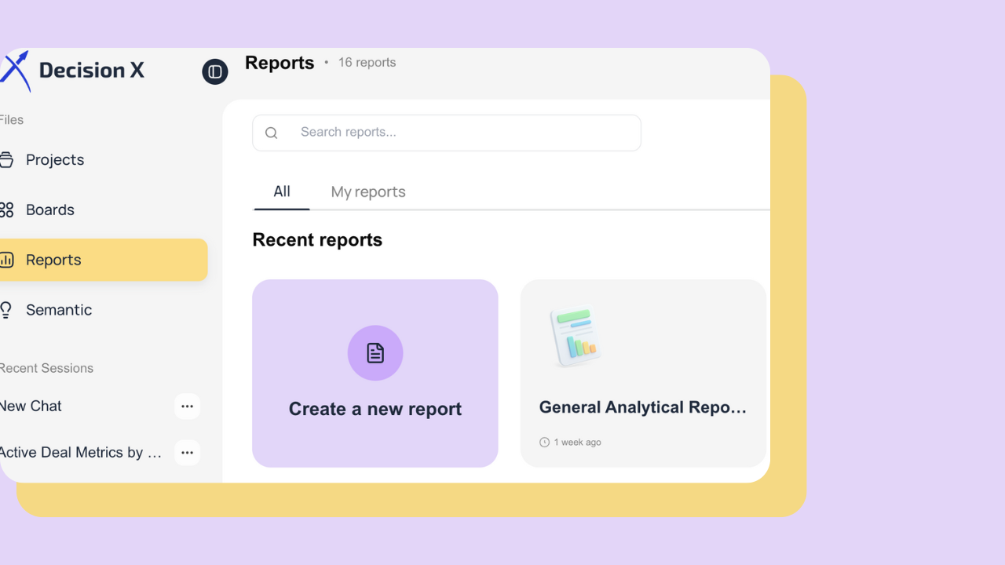The height and width of the screenshot is (565, 1005).
Task: Click the search reports input field
Action: [x=446, y=133]
